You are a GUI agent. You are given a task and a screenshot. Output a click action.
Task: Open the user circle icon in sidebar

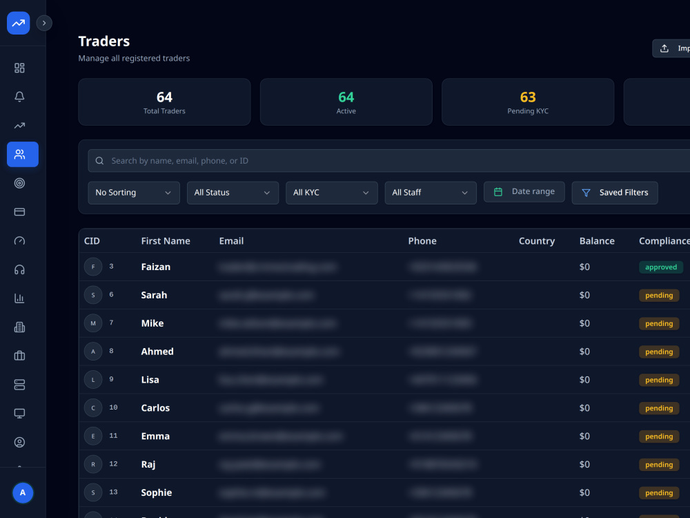[x=19, y=442]
